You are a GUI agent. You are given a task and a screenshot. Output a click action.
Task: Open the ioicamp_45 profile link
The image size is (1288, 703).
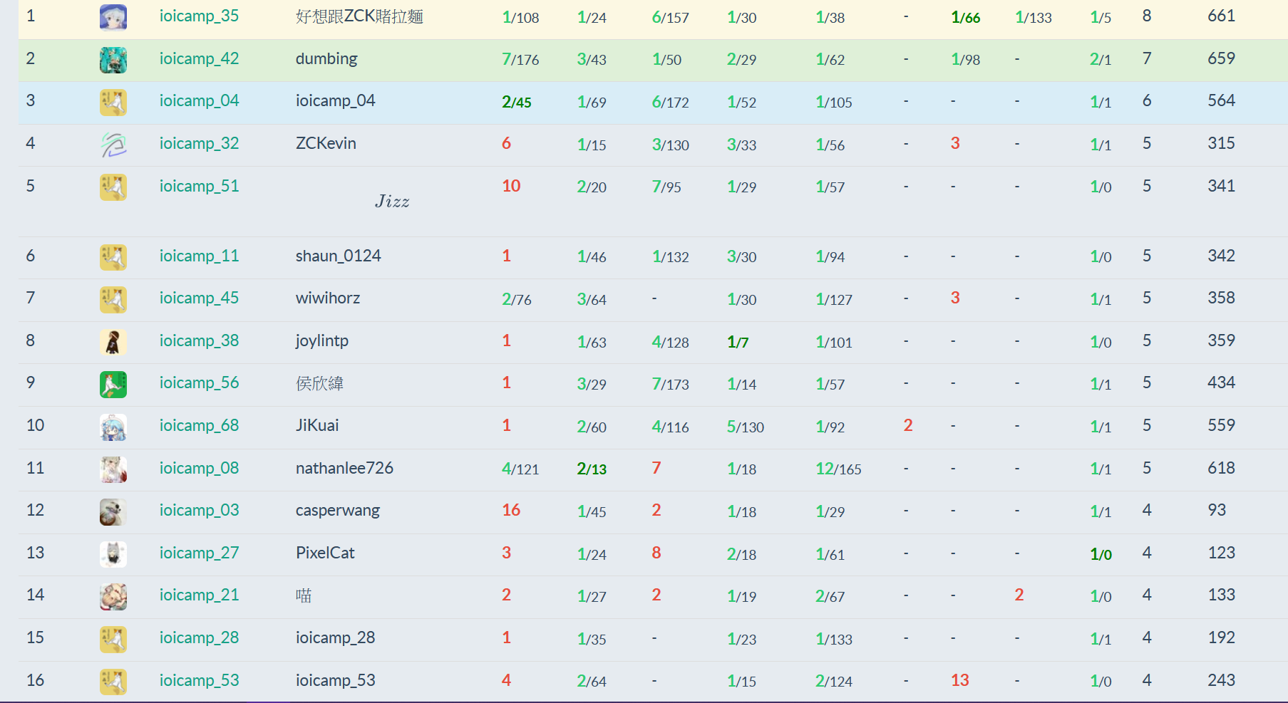click(x=199, y=298)
